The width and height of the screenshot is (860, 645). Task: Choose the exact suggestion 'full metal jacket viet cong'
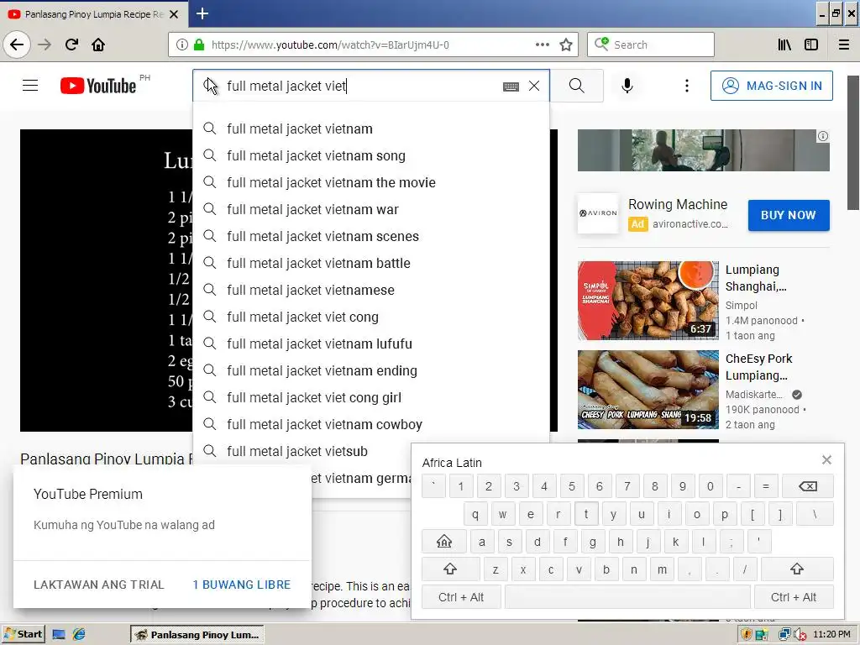coord(370,317)
